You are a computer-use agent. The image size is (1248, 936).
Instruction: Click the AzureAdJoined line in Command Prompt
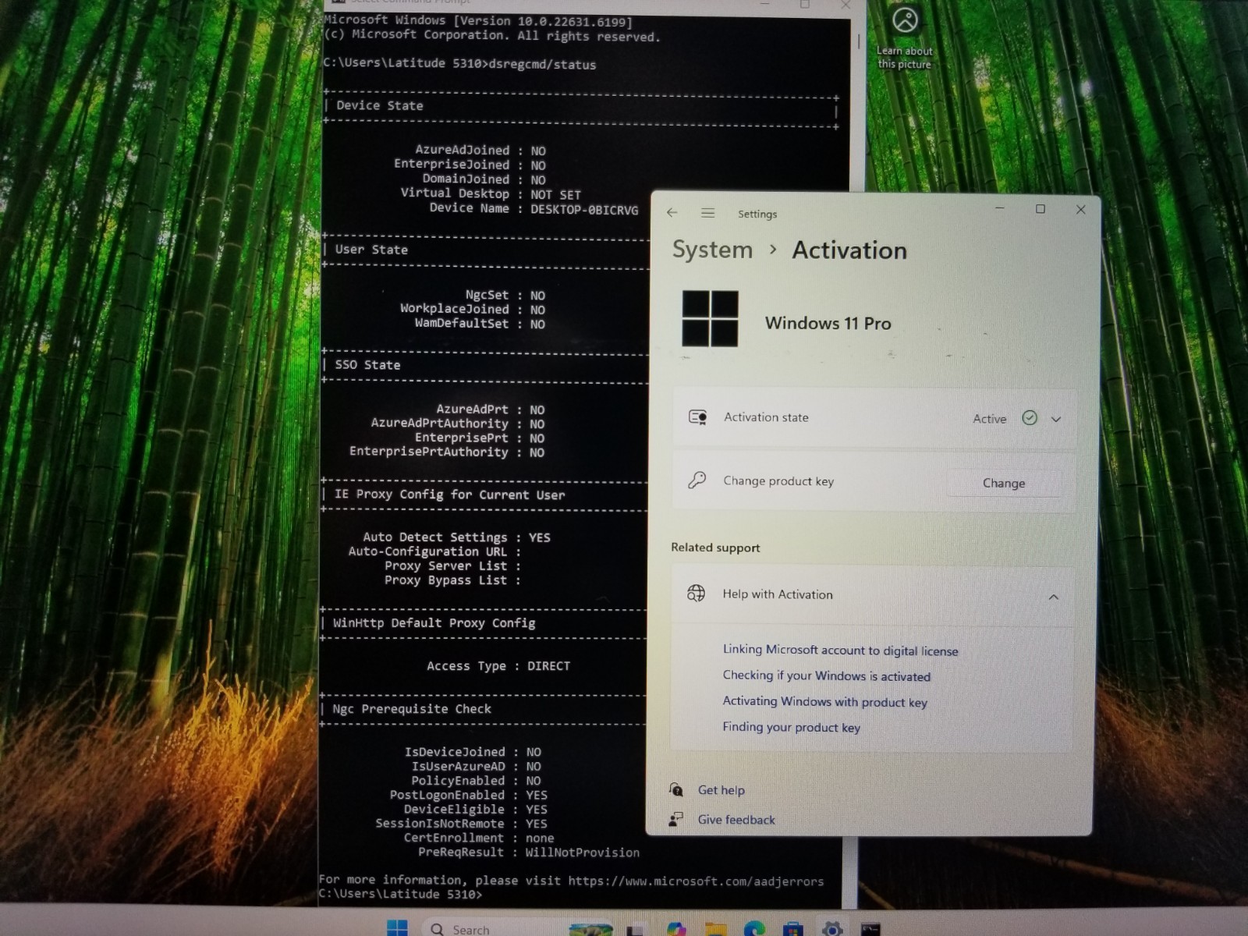point(480,150)
